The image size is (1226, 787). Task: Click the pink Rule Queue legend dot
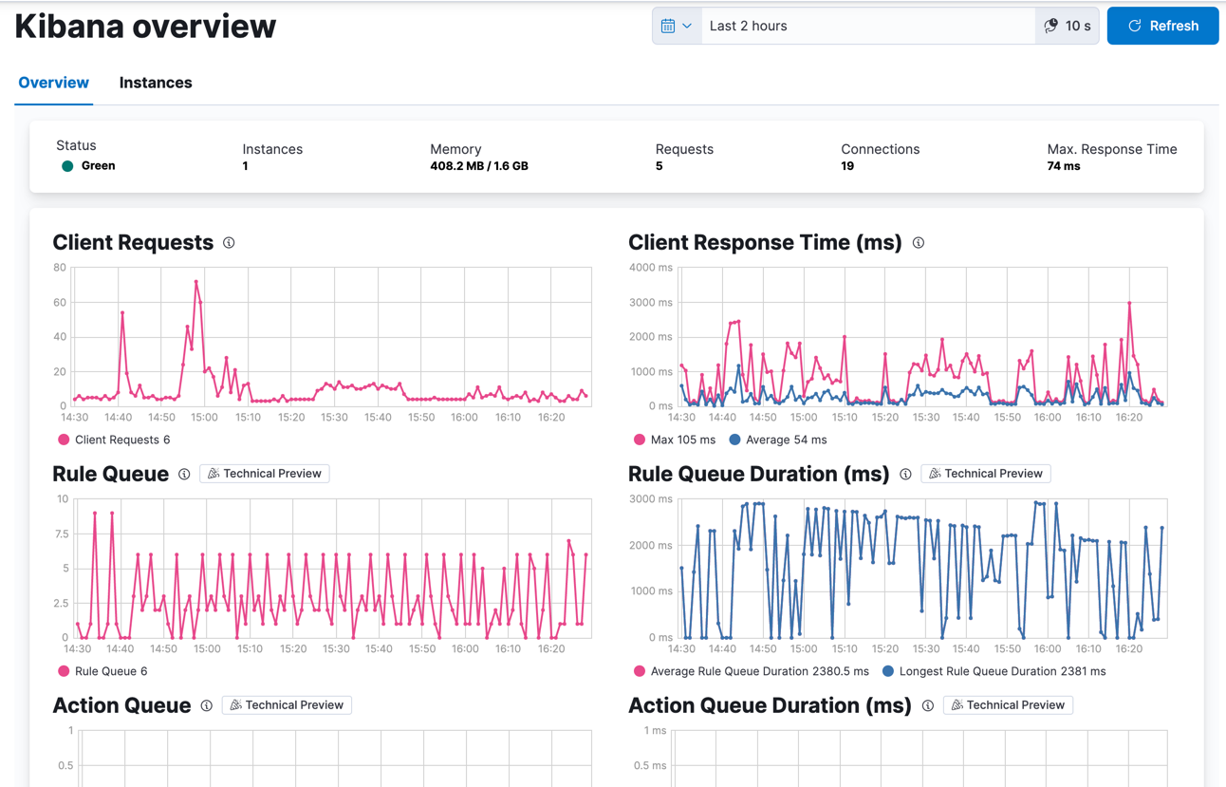(64, 671)
